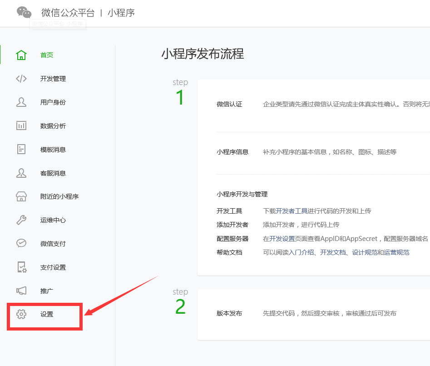The width and height of the screenshot is (430, 366).
Task: Click the 小程序 header title text
Action: coord(121,13)
